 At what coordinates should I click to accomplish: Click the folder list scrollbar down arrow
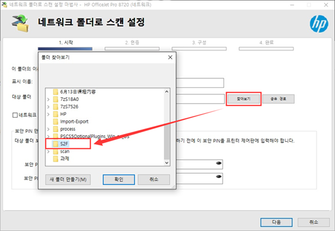(x=167, y=163)
